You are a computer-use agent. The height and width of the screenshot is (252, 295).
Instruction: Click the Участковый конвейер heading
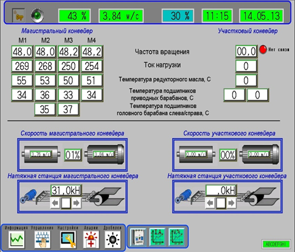(x=247, y=31)
